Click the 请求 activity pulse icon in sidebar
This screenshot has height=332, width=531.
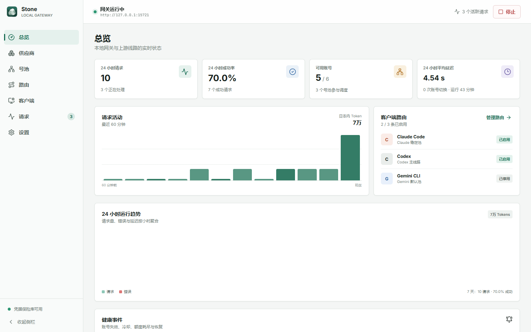pyautogui.click(x=11, y=117)
